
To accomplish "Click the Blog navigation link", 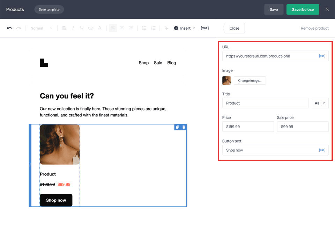I will click(171, 63).
